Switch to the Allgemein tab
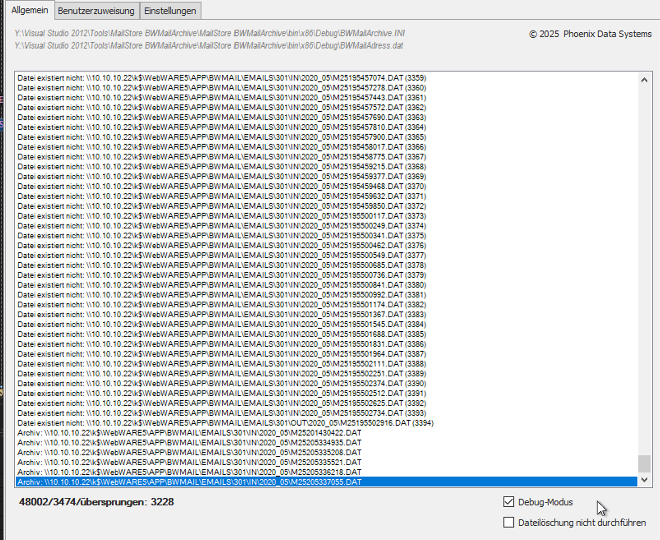Screen dimensions: 660x540 29,10
